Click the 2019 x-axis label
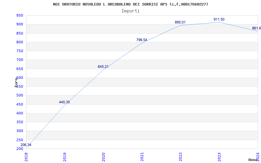Screen dimensions: 261x163 [65, 157]
